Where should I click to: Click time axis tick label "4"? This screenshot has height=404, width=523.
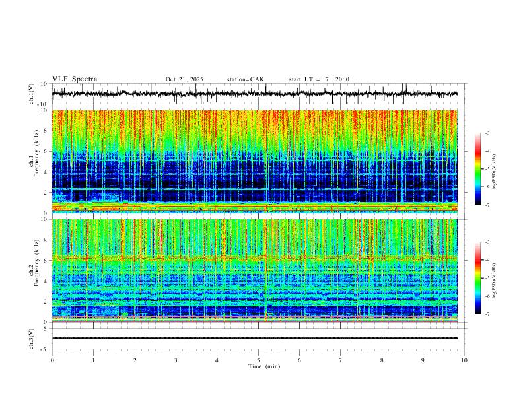217,360
